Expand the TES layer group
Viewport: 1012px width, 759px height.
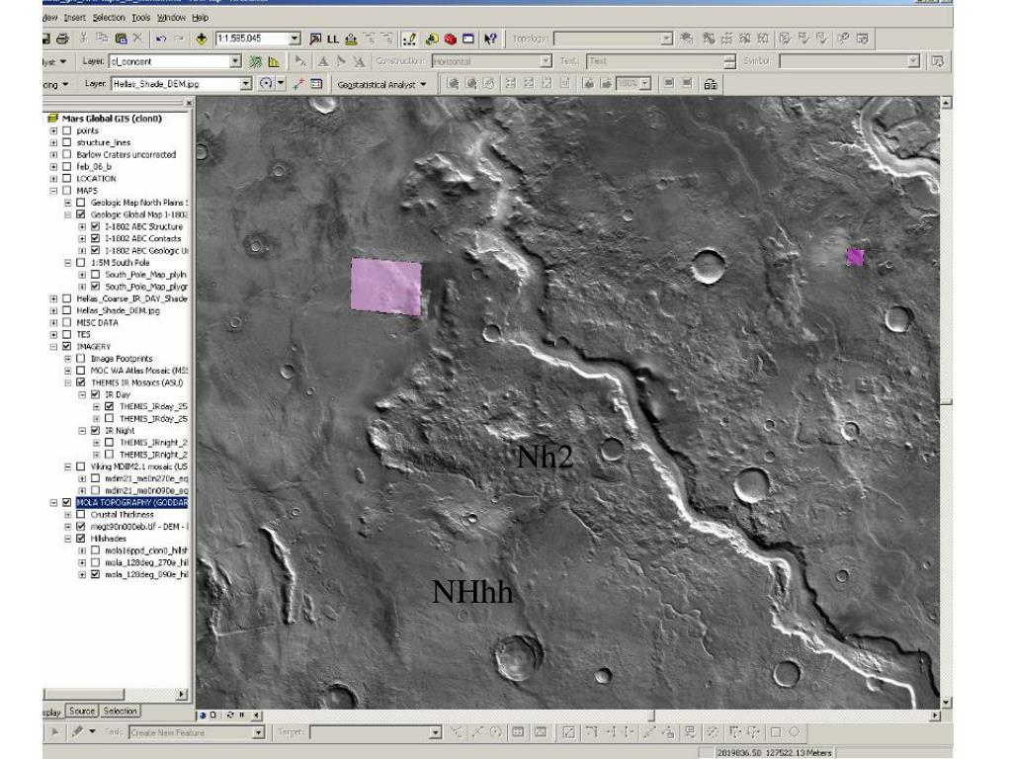[53, 334]
